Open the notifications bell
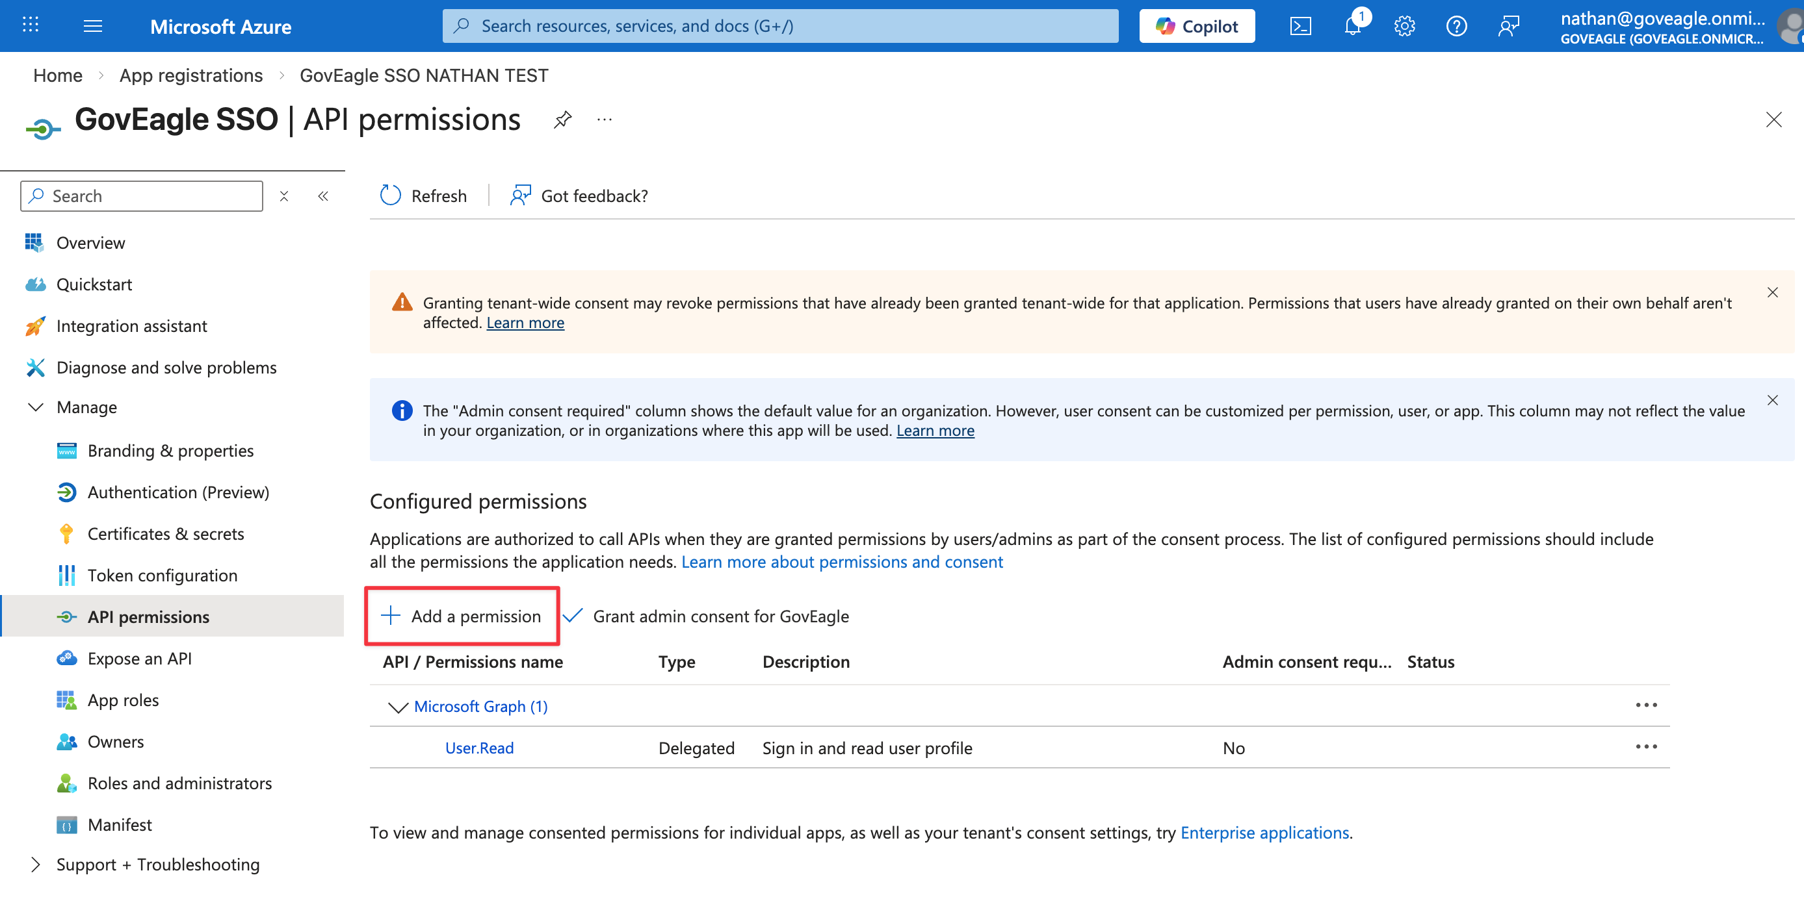1804x912 pixels. coord(1353,27)
